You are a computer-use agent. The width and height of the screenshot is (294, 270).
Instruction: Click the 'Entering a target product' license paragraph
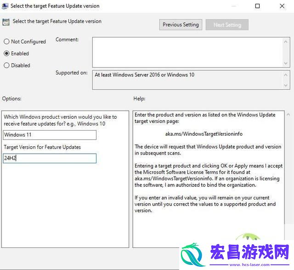209,175
